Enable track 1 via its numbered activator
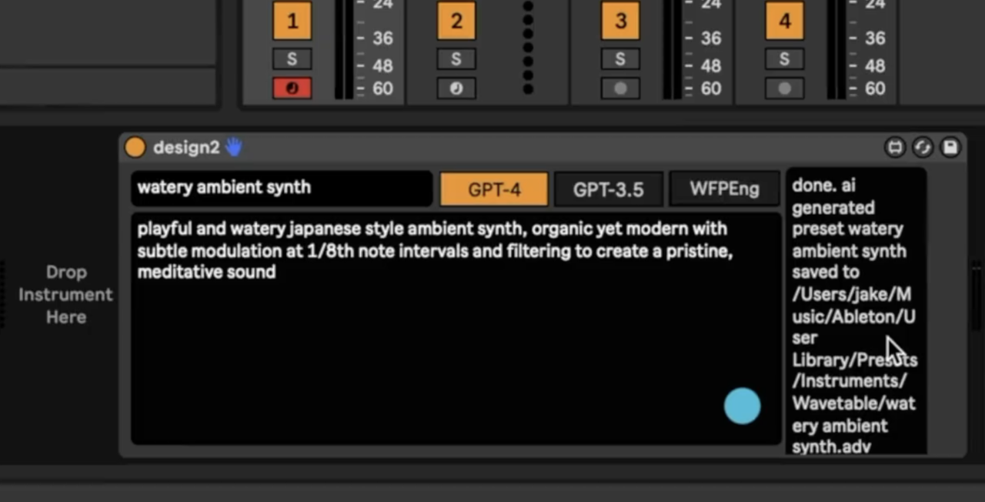This screenshot has width=985, height=502. pyautogui.click(x=292, y=21)
